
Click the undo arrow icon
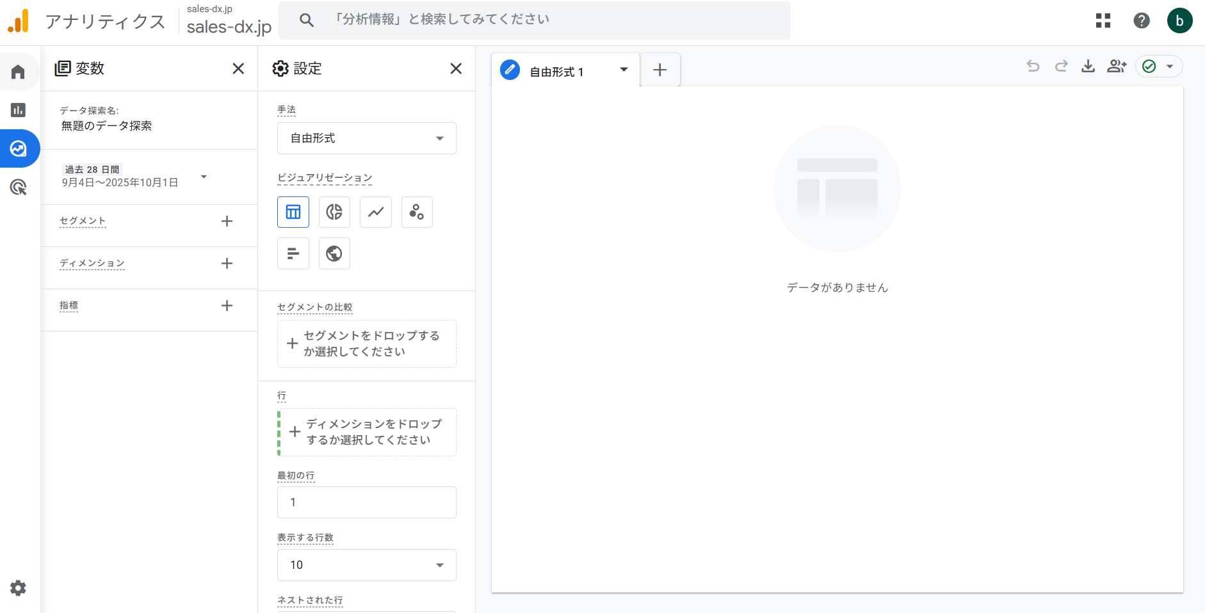coord(1033,67)
